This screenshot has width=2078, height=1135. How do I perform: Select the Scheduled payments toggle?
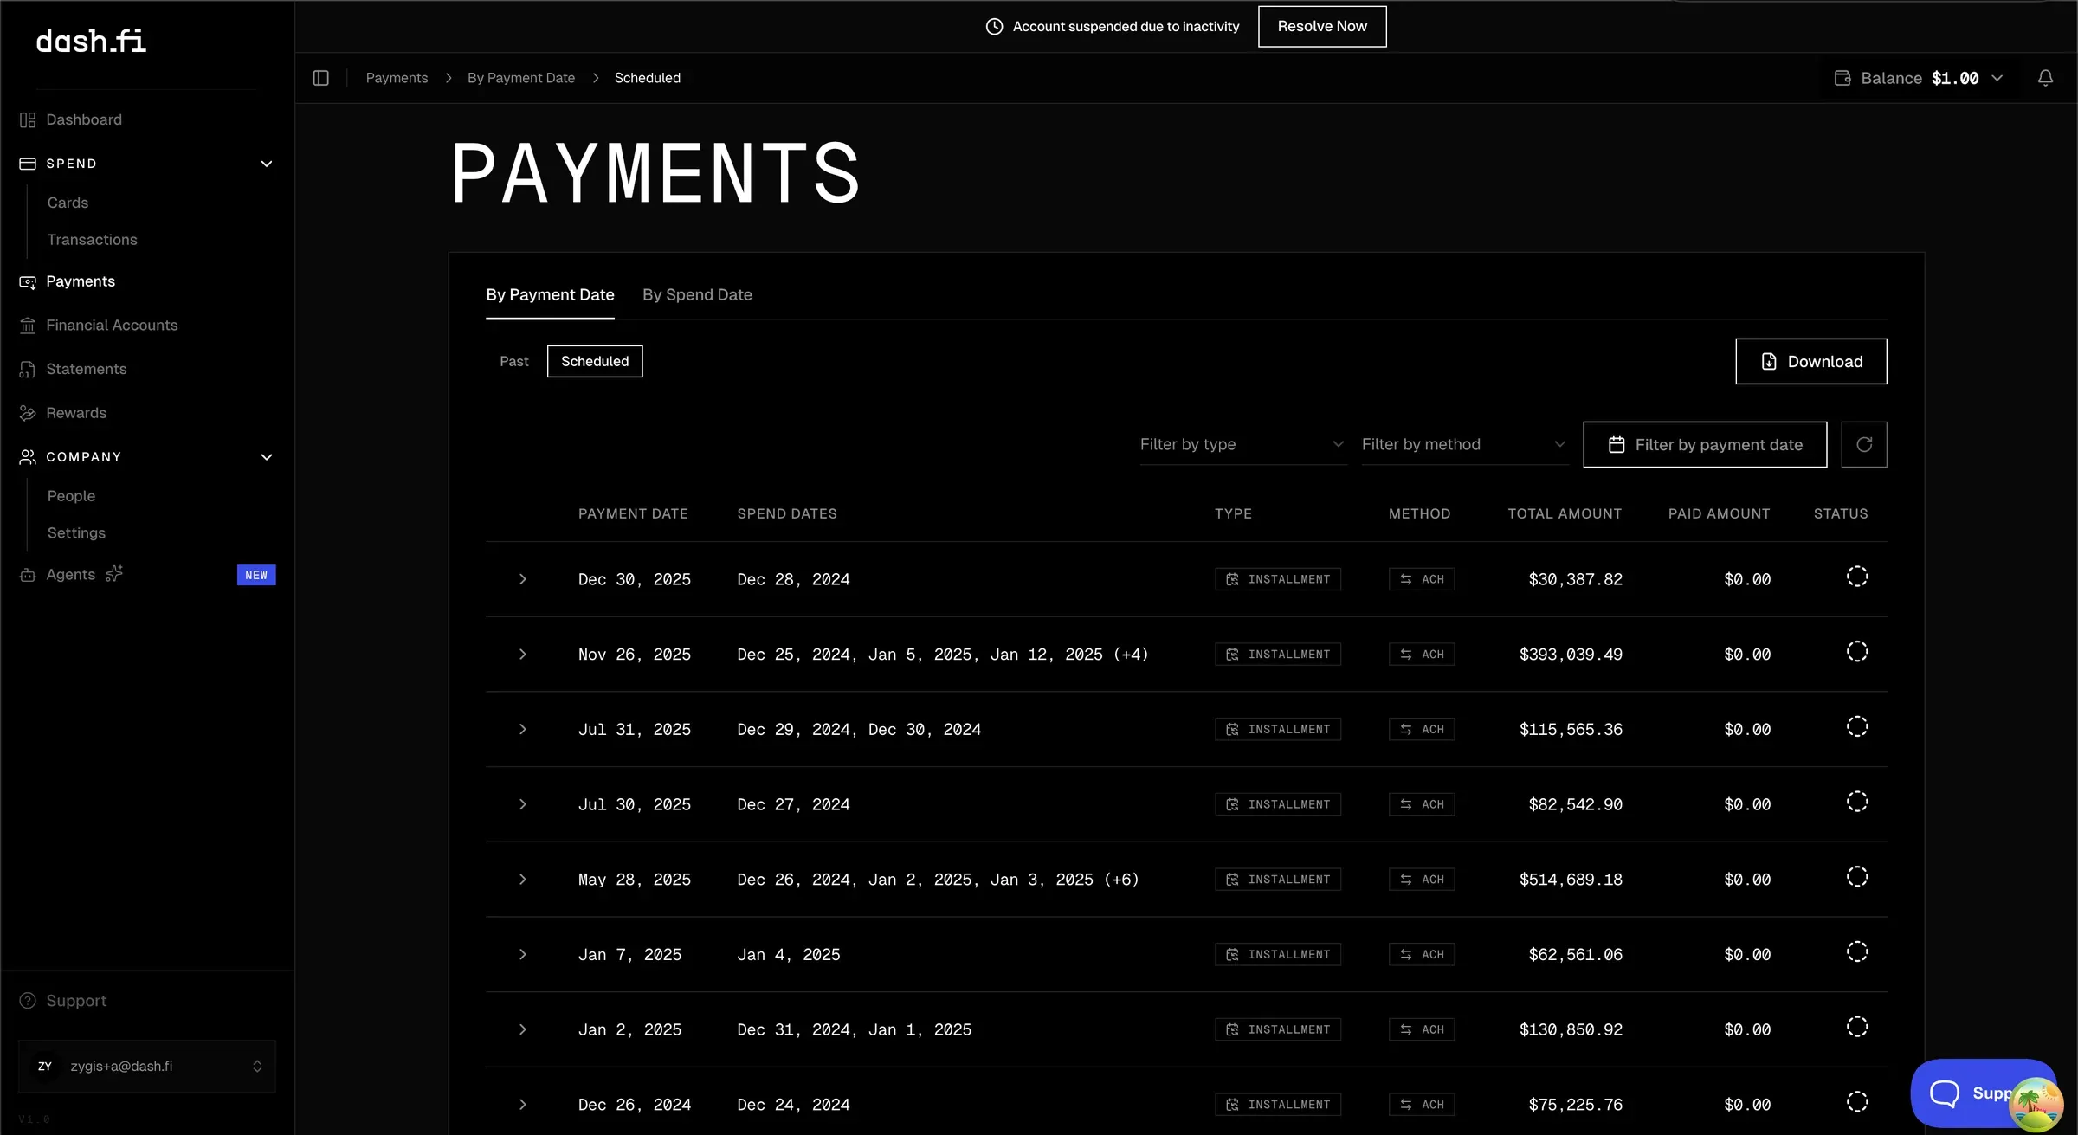tap(595, 361)
